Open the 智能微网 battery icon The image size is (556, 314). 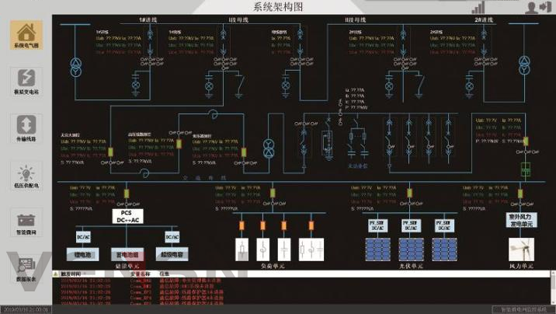[x=26, y=222]
